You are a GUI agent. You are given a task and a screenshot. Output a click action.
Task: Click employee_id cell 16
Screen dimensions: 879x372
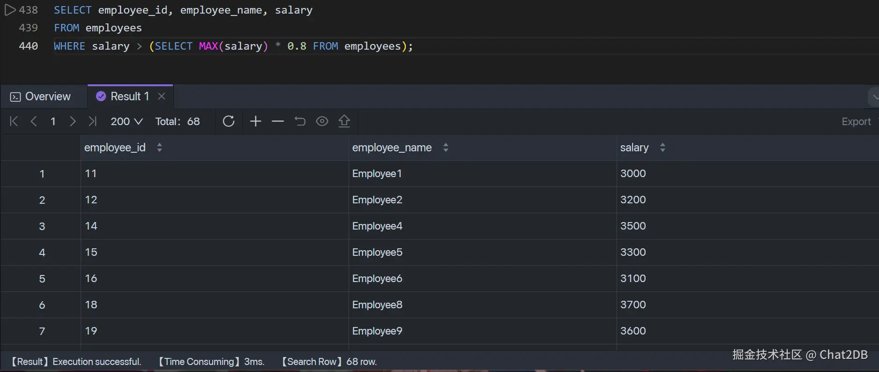(215, 279)
